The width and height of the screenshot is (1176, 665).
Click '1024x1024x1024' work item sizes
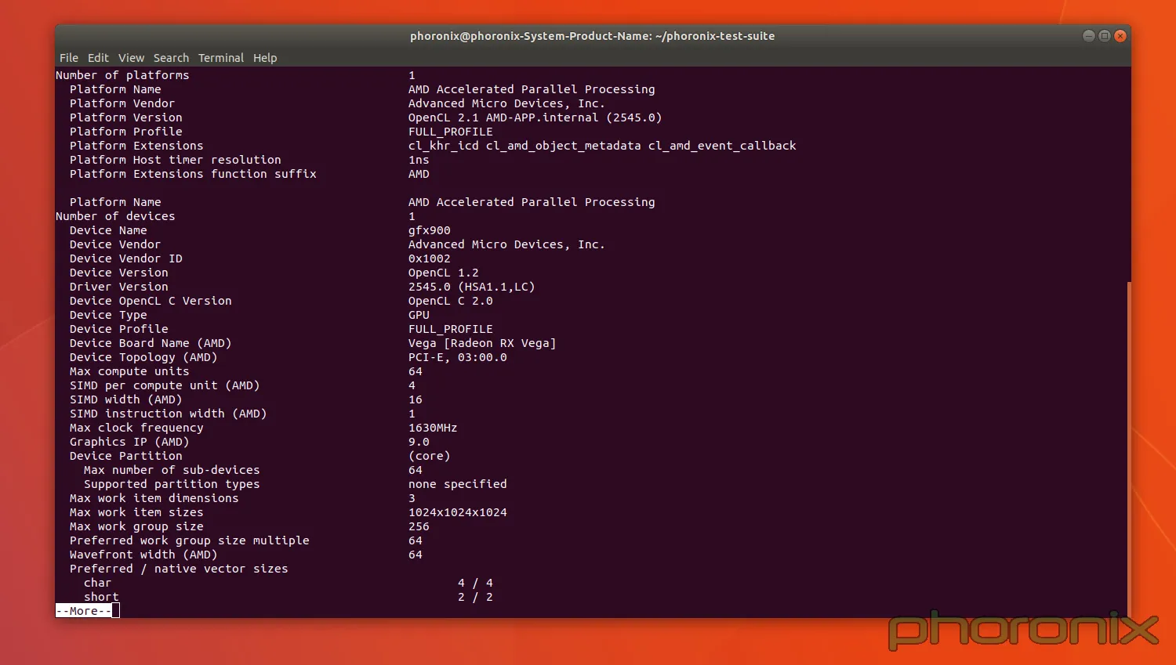(458, 512)
